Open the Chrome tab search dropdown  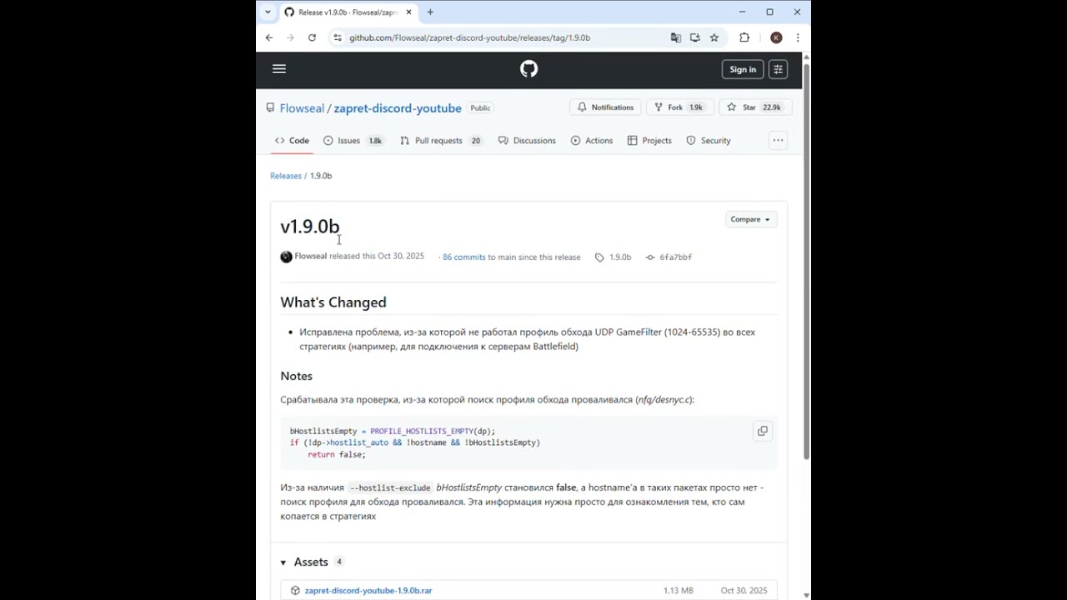[268, 12]
